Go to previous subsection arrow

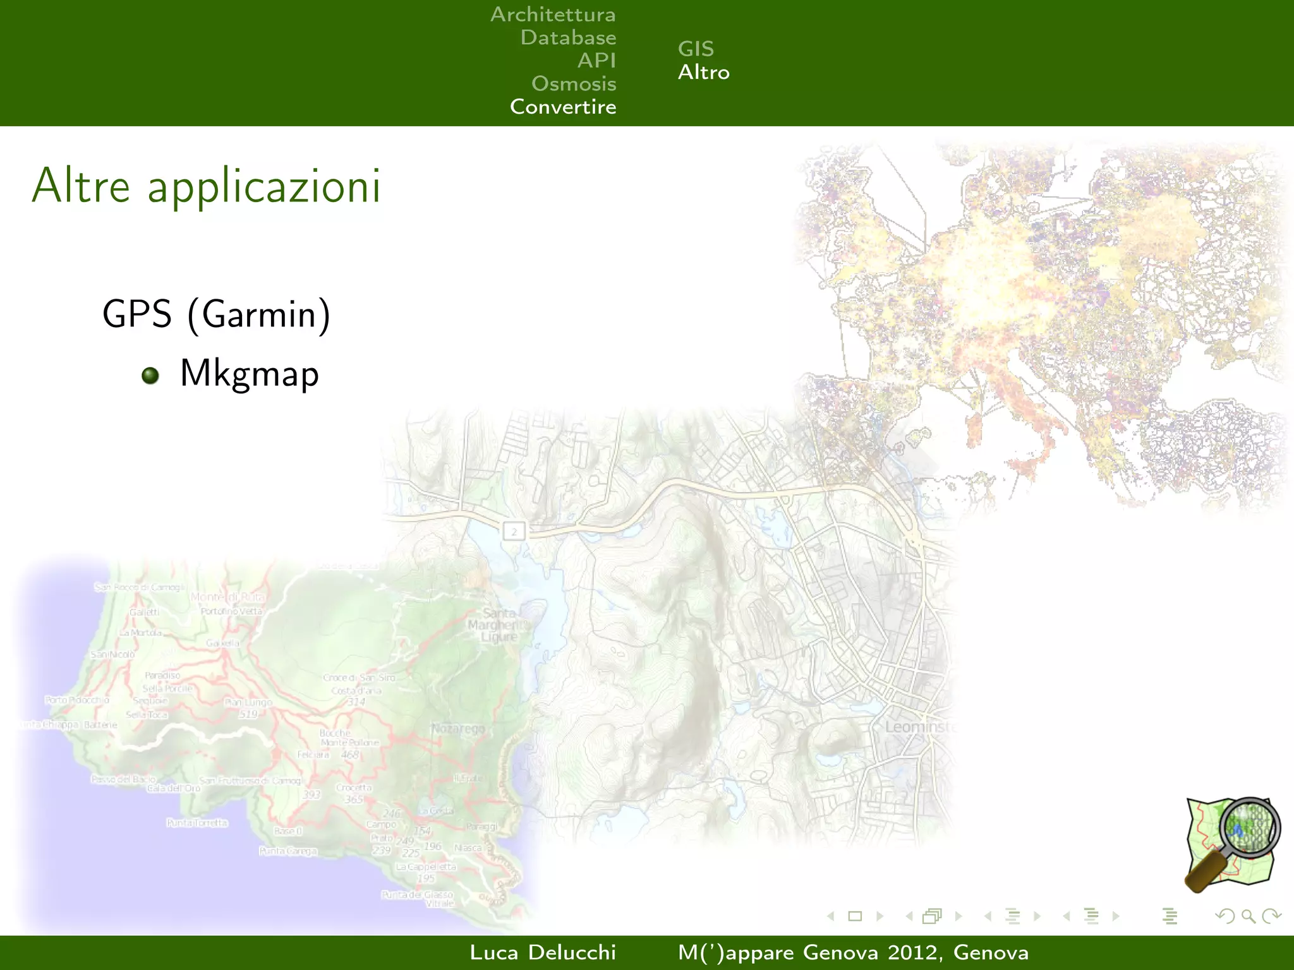(988, 916)
